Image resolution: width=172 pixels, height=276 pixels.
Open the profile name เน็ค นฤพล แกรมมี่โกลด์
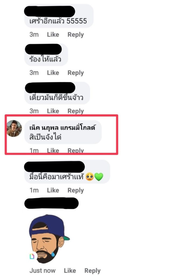62,127
